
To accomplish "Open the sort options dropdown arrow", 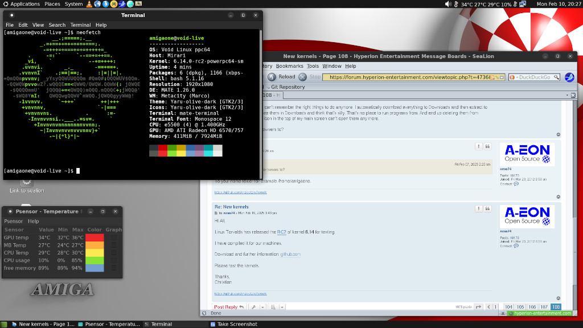I will (282, 307).
